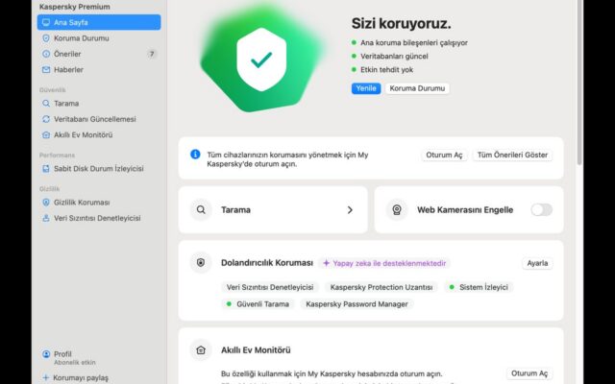Click the Korumayı paylaş link

[x=81, y=377]
